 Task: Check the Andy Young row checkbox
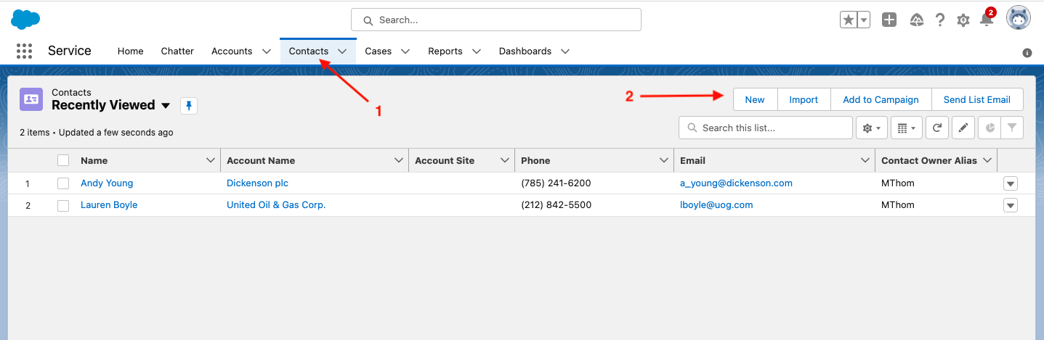point(63,183)
